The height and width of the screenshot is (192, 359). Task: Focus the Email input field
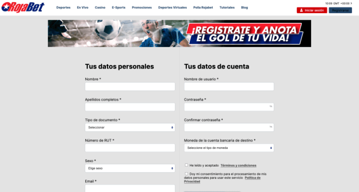(x=130, y=188)
